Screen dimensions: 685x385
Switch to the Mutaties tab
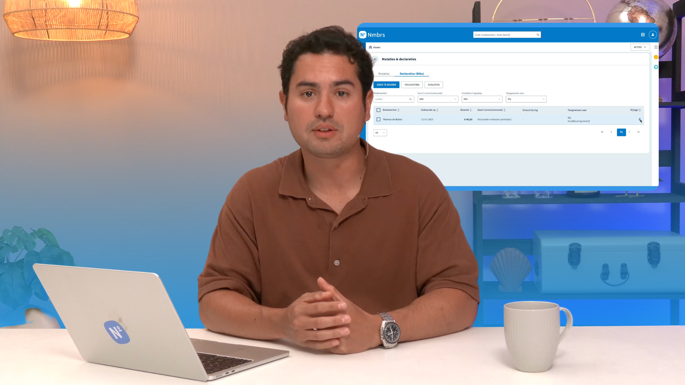click(x=384, y=74)
